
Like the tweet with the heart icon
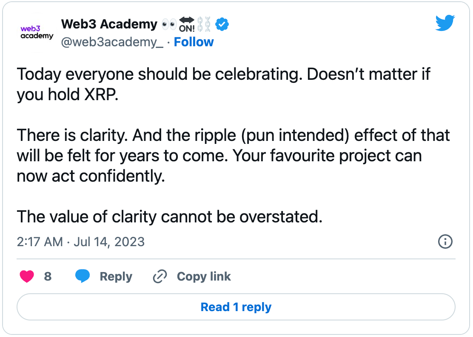pyautogui.click(x=27, y=276)
